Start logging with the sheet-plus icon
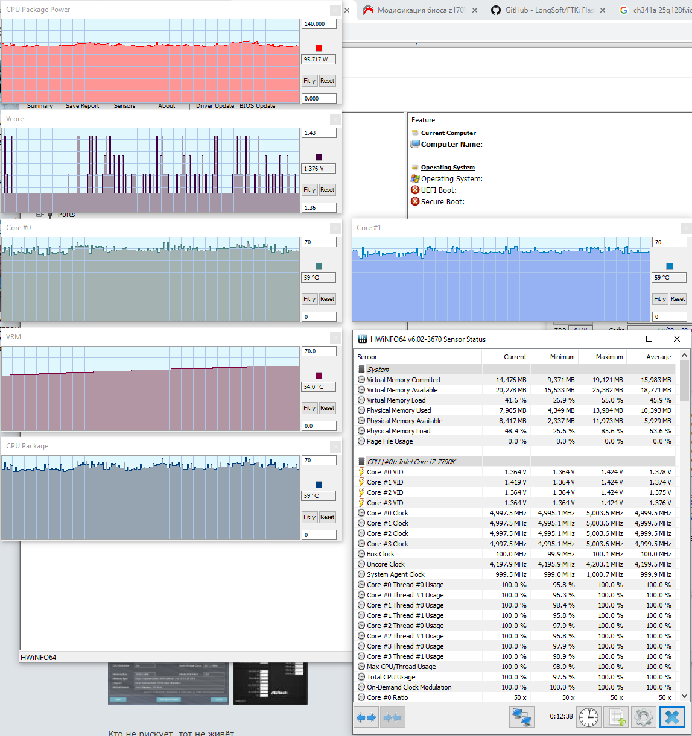Viewport: 692px width, 736px height. (x=617, y=717)
